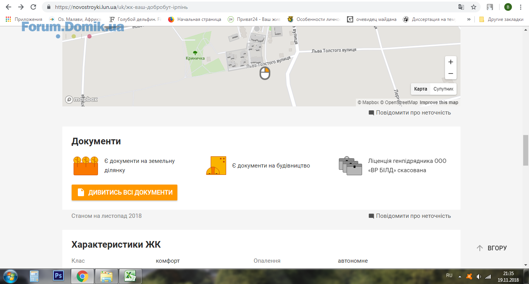
Task: Show hidden tray icons arrow
Action: click(460, 276)
